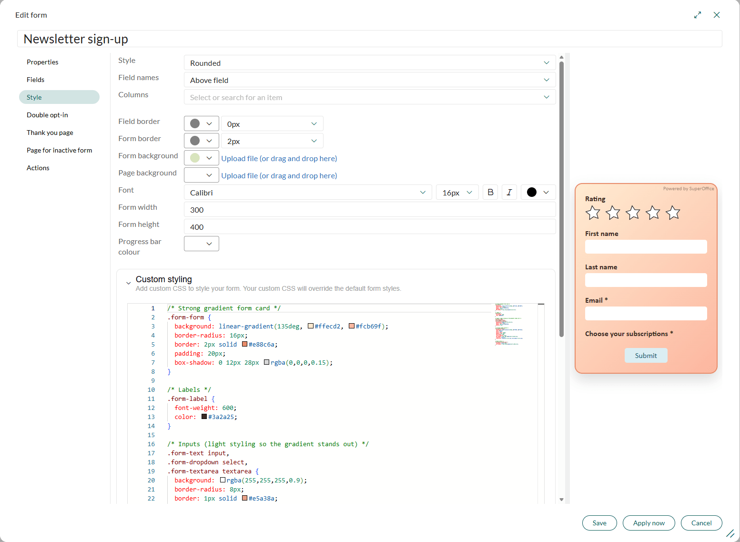This screenshot has width=740, height=542.
Task: Open the Progress bar colour picker
Action: click(201, 243)
